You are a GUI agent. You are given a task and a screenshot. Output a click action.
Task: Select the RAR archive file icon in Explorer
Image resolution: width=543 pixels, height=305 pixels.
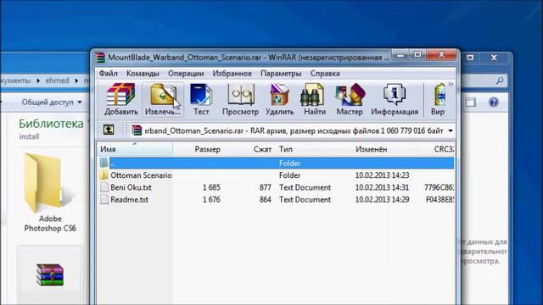50,274
